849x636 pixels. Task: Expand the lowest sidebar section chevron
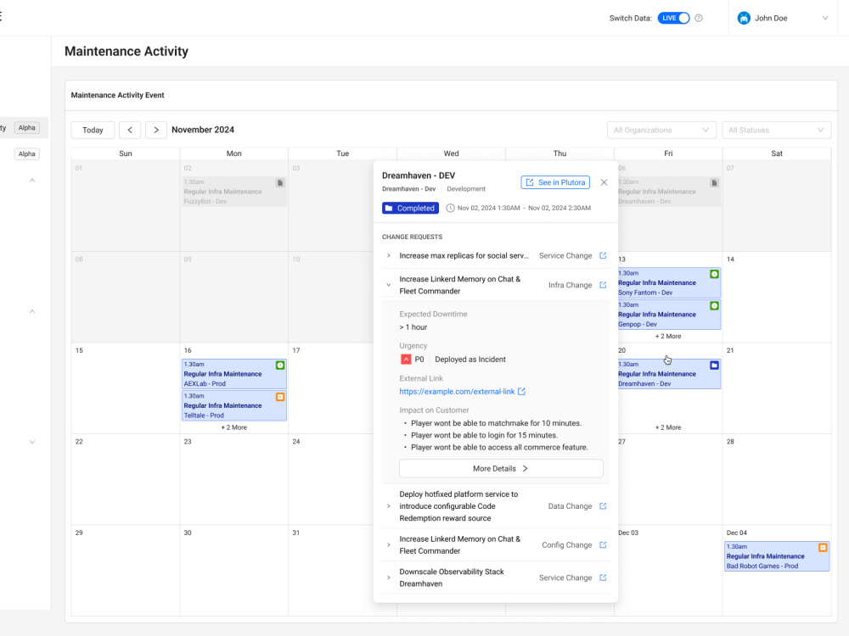pos(32,443)
